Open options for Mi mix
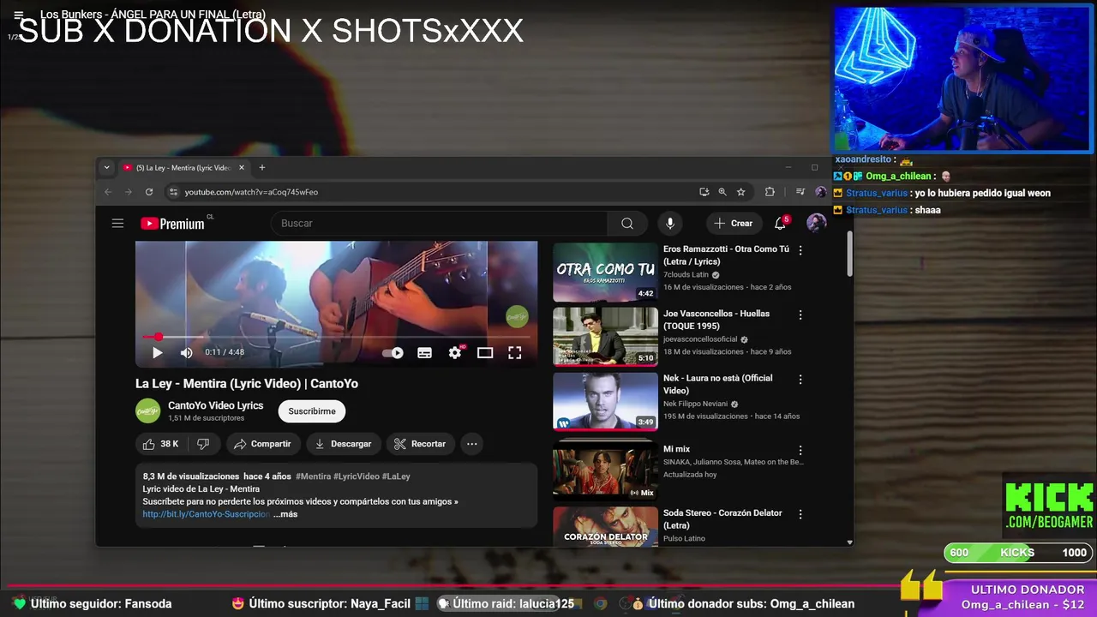 pyautogui.click(x=800, y=450)
